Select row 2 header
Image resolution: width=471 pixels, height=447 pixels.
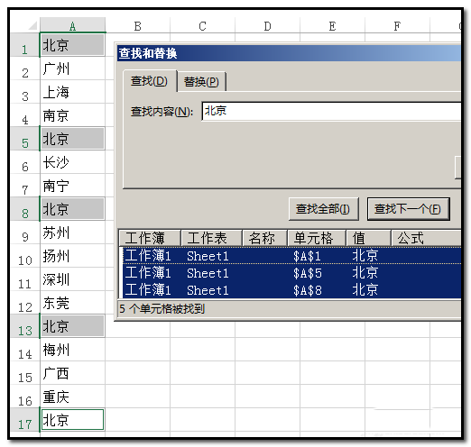(x=25, y=68)
